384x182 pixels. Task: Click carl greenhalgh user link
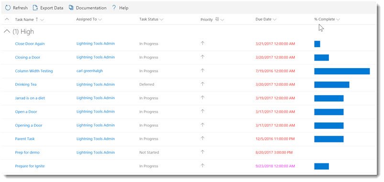(x=89, y=71)
